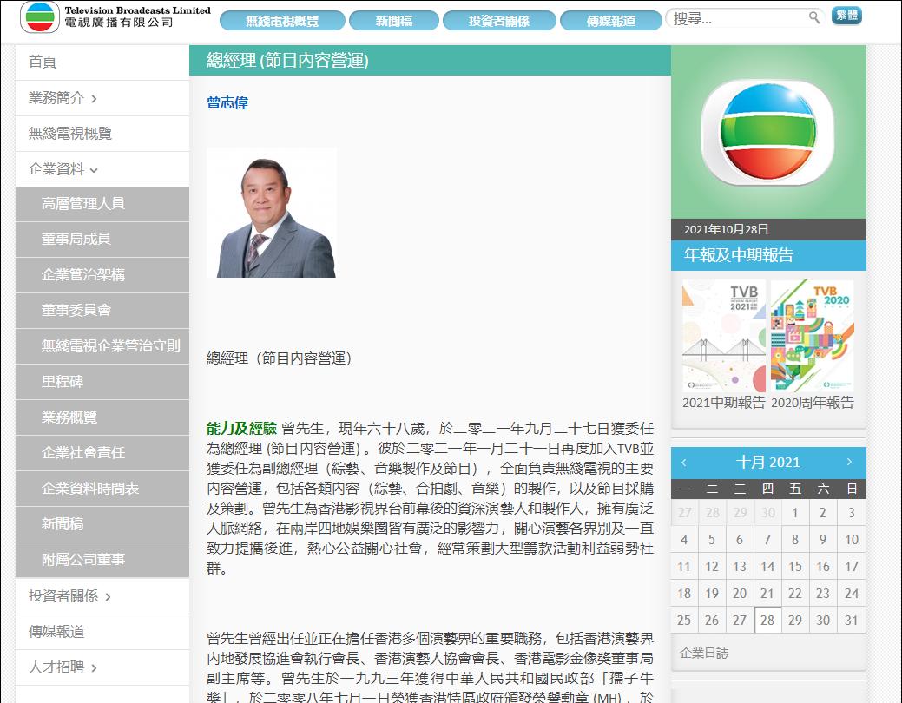The height and width of the screenshot is (703, 902).
Task: Click the green 能力及經驗 heading
Action: point(241,429)
